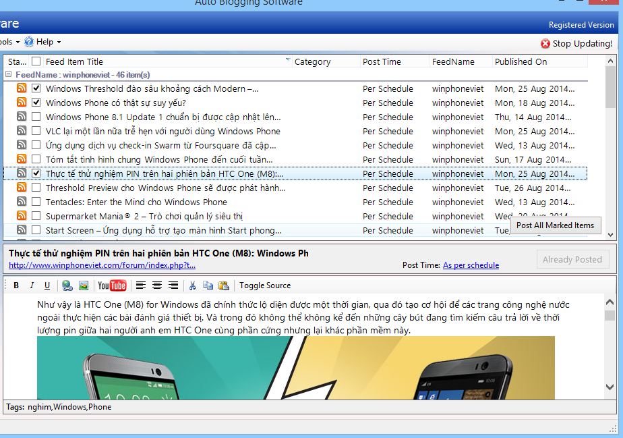Click the Sta... status column header
Screen dimensions: 623x438
[17, 61]
